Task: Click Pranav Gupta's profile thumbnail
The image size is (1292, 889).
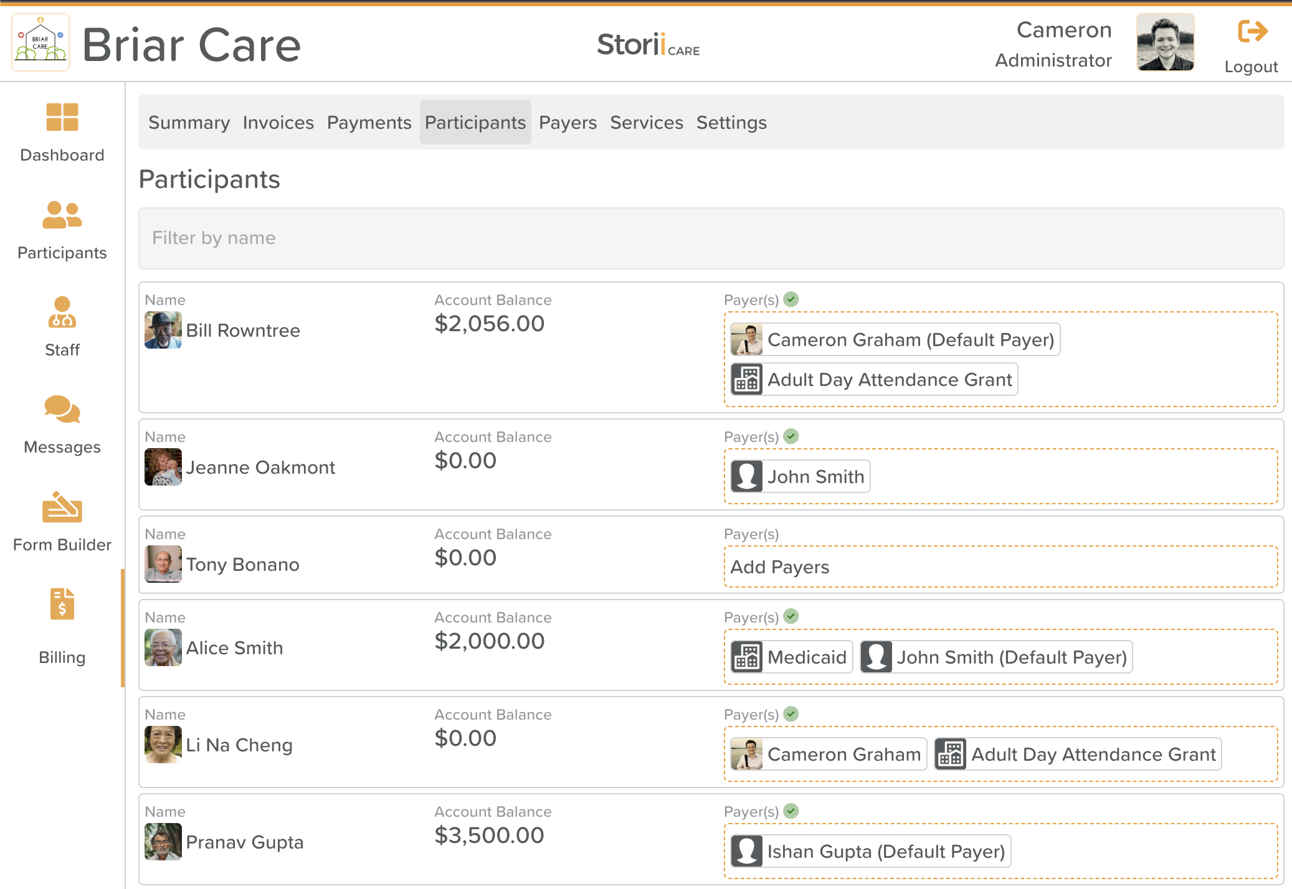Action: [x=163, y=842]
